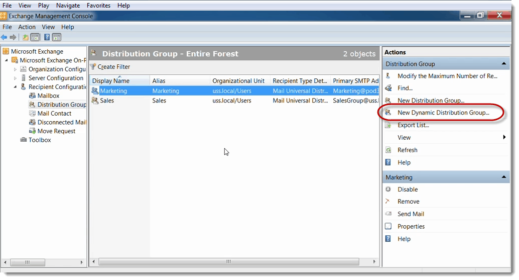
Task: Select Distribution Group in the tree
Action: click(62, 105)
